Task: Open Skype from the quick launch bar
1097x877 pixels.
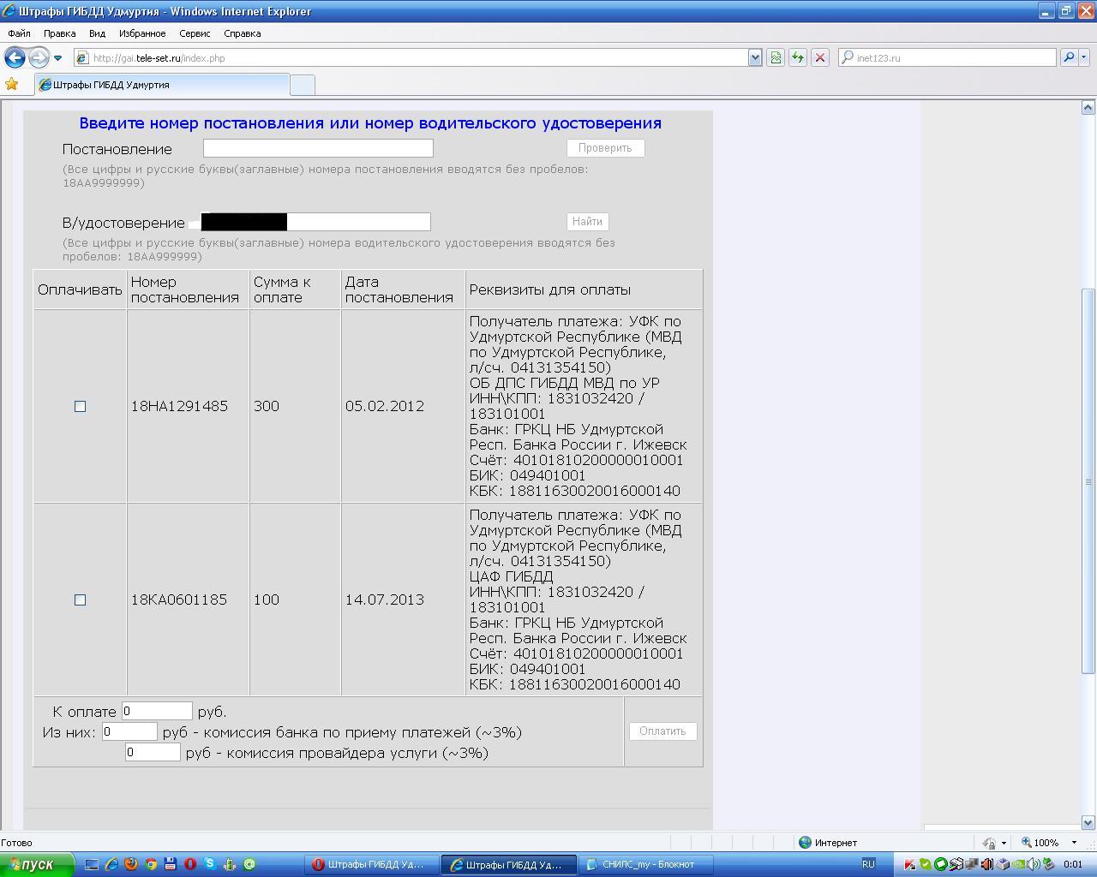Action: 210,864
